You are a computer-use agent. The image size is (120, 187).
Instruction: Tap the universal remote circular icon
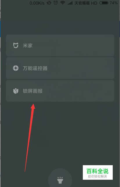coord(16,68)
